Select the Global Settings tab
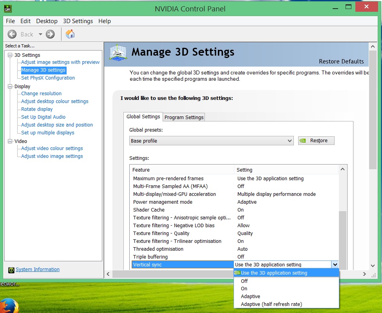This screenshot has height=313, width=382. pyautogui.click(x=143, y=117)
